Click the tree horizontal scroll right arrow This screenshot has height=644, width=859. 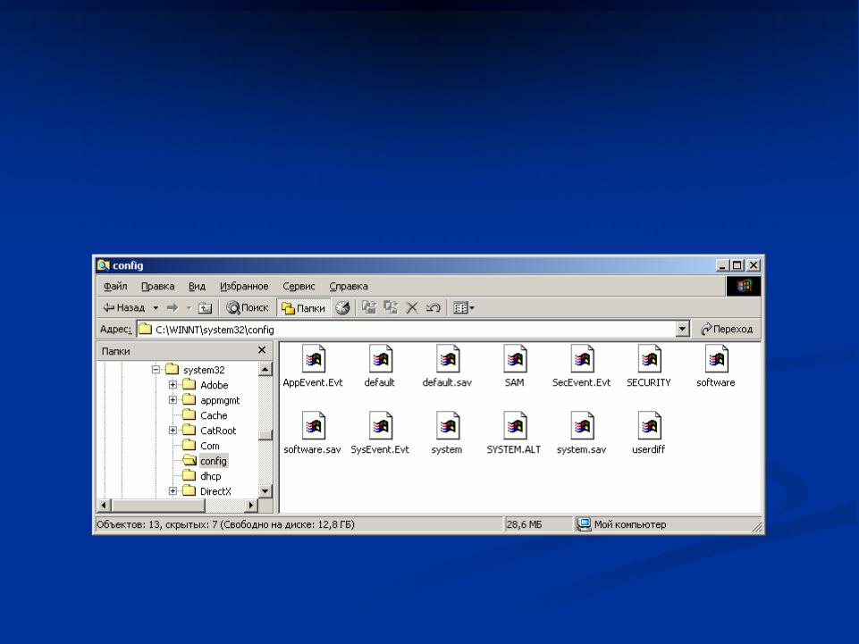tap(251, 506)
